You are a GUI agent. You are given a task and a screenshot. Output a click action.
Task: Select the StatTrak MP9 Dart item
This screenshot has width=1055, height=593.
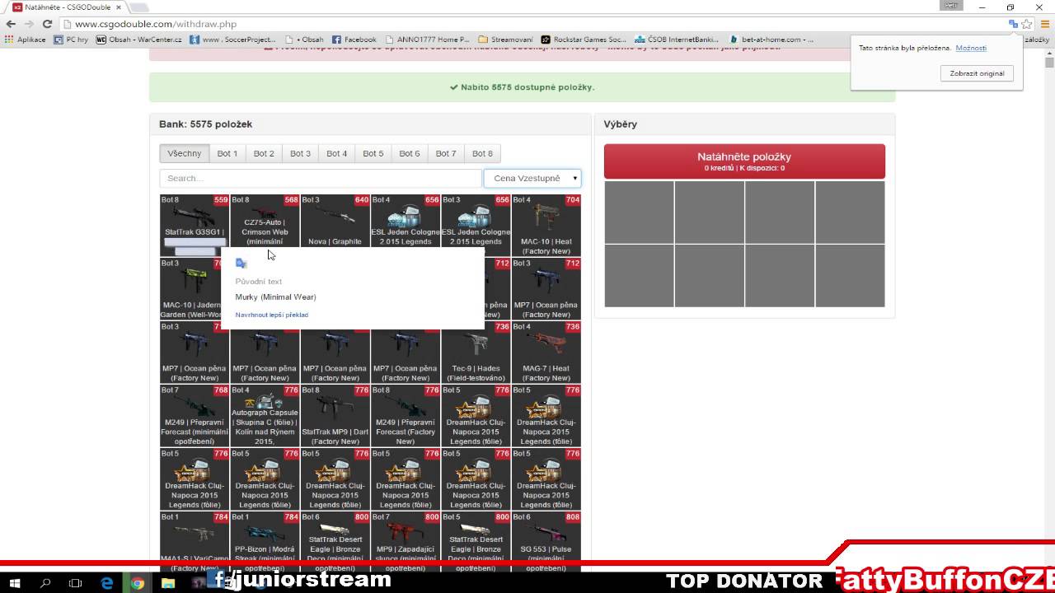pyautogui.click(x=335, y=415)
